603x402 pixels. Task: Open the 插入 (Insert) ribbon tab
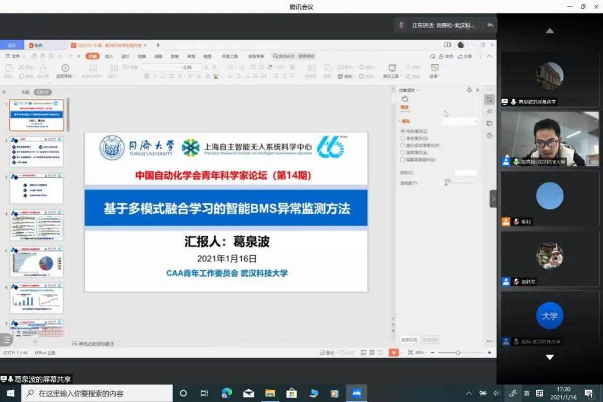pyautogui.click(x=109, y=56)
